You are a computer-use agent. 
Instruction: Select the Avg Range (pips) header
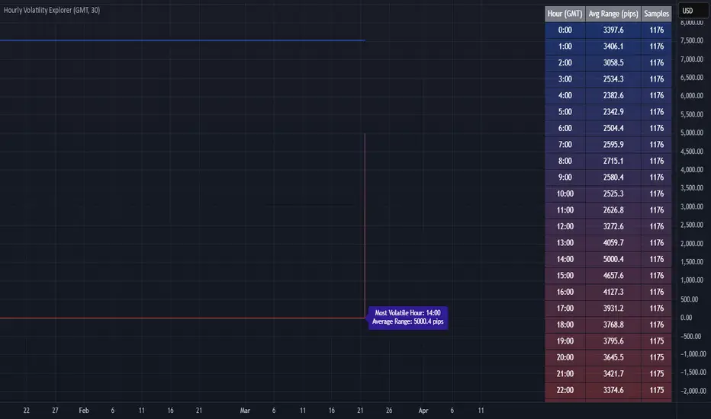pos(613,14)
